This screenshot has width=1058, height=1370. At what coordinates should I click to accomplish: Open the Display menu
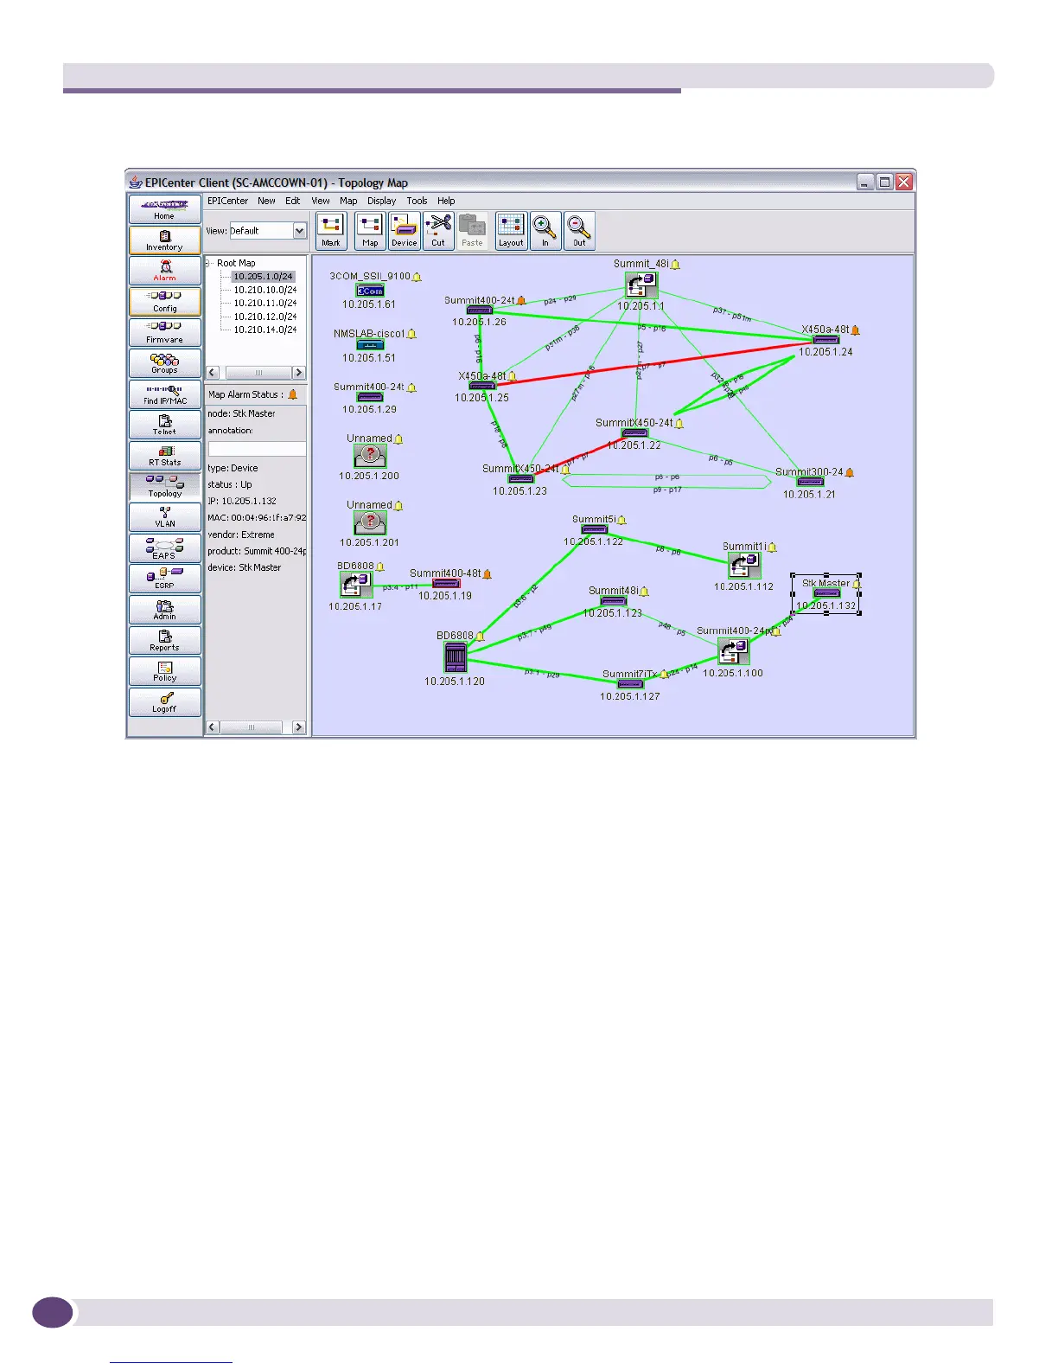[381, 201]
